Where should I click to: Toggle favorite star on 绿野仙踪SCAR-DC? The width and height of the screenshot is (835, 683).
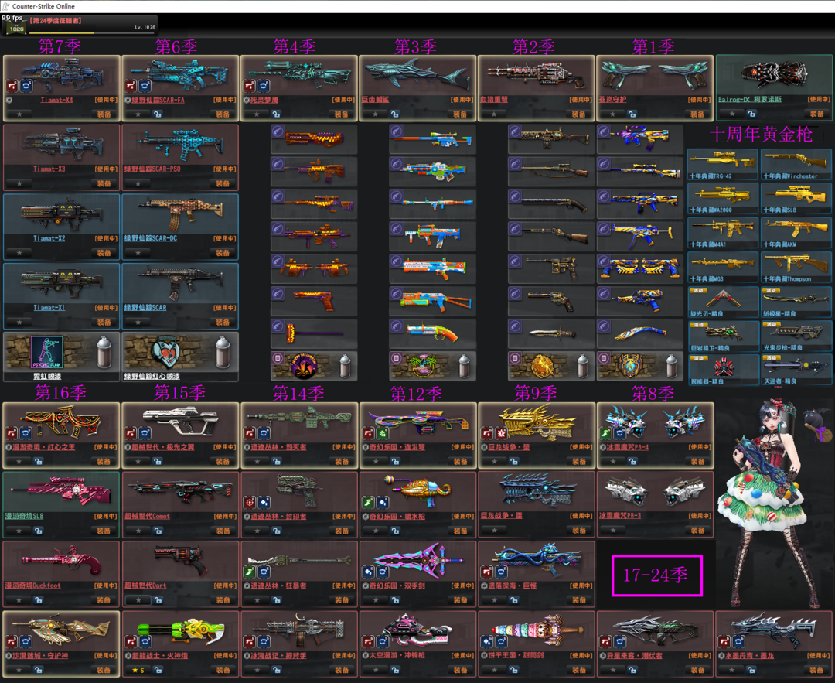point(138,252)
